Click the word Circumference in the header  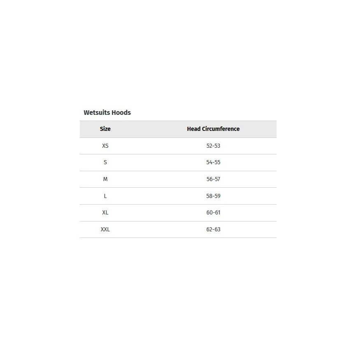pyautogui.click(x=221, y=129)
